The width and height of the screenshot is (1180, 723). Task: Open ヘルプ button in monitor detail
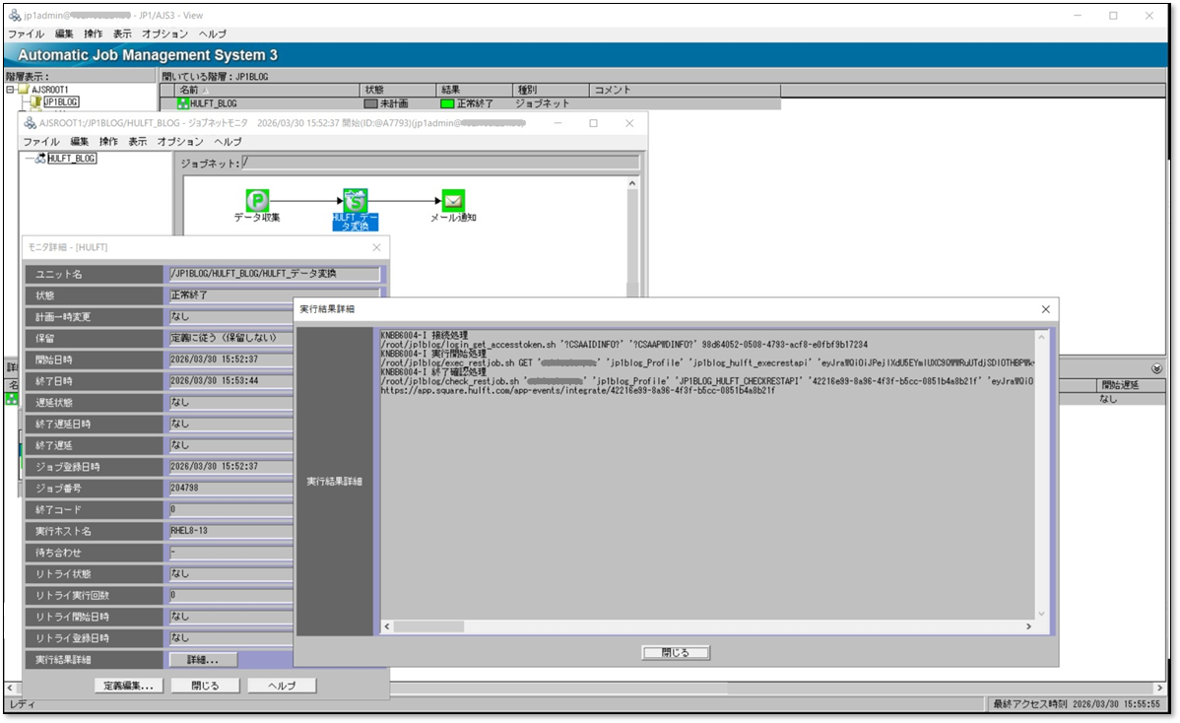click(x=281, y=686)
